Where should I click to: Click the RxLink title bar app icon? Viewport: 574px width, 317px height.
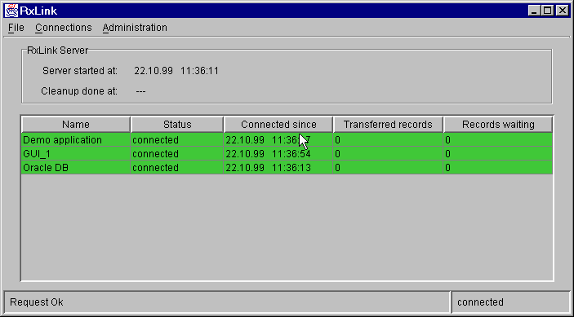(11, 11)
